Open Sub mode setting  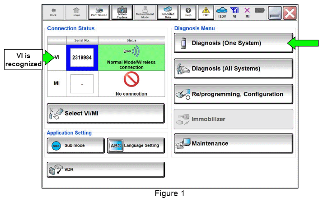tap(76, 146)
